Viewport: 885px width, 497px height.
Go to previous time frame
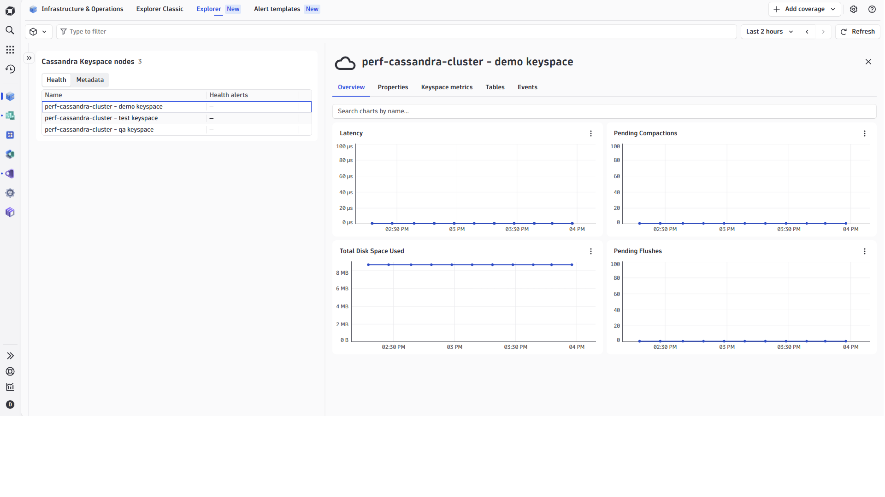[807, 32]
